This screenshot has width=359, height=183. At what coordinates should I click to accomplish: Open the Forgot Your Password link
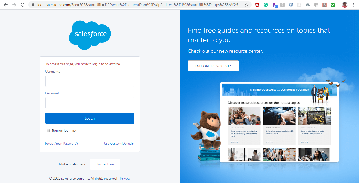pos(62,144)
